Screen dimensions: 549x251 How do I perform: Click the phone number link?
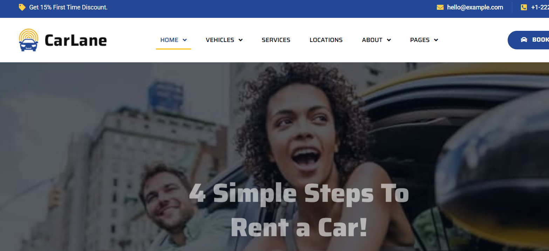(x=540, y=7)
